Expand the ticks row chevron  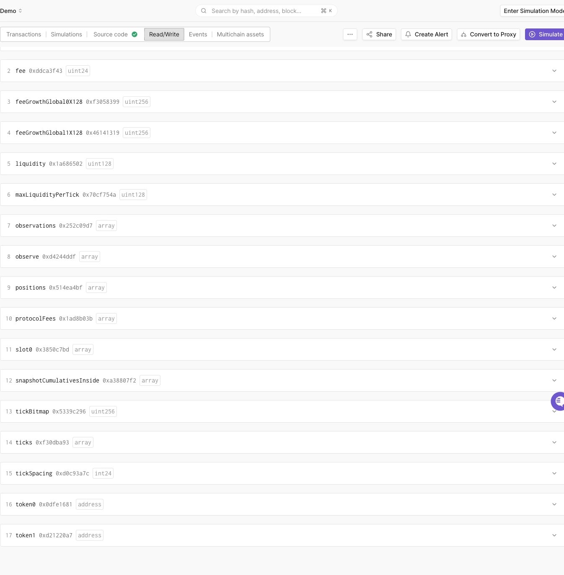click(x=554, y=442)
